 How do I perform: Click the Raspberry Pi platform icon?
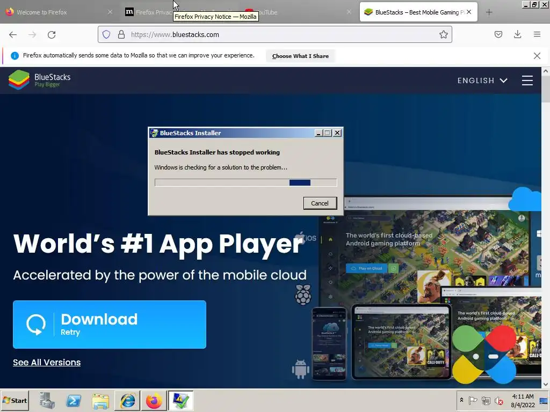point(303,295)
